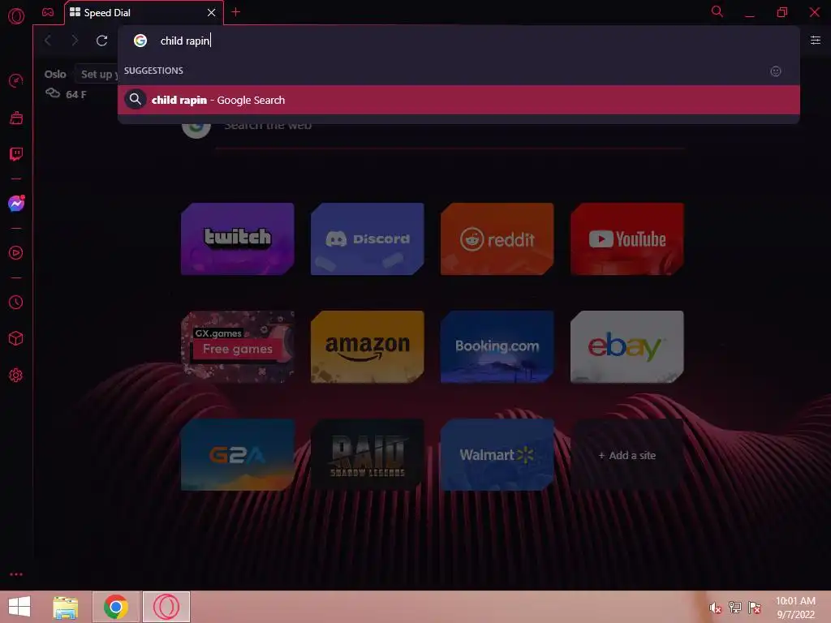Open the Walmart speed dial tile
The height and width of the screenshot is (623, 831).
point(497,454)
